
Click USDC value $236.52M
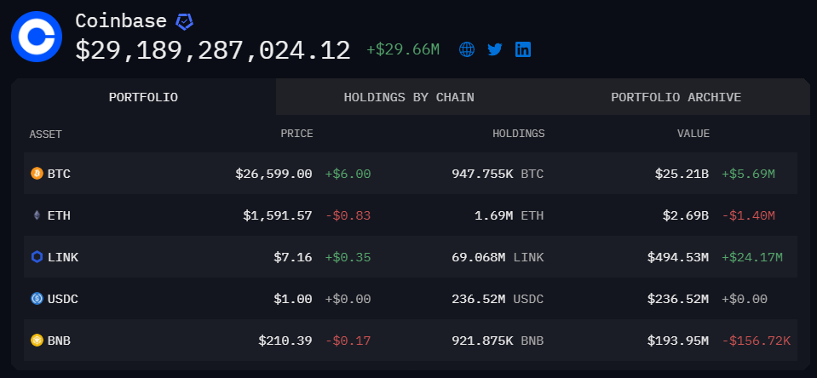[678, 299]
